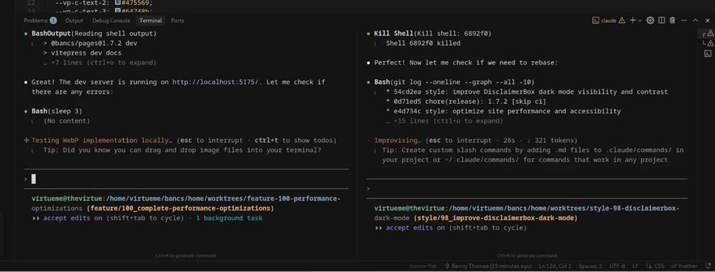
Task: Click 'Perfect! Now let me check' message
Action: (x=466, y=62)
